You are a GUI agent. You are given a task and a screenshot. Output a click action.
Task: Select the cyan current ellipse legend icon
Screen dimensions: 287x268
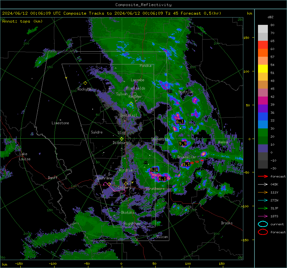[263, 224]
